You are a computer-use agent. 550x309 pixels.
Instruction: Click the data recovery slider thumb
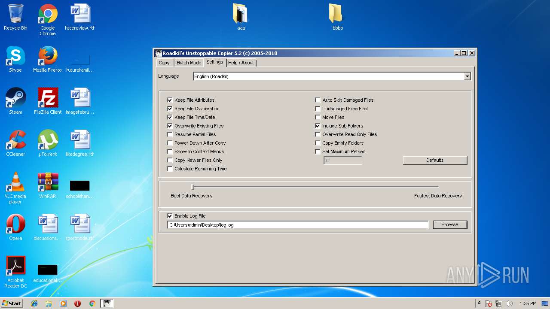(x=193, y=187)
